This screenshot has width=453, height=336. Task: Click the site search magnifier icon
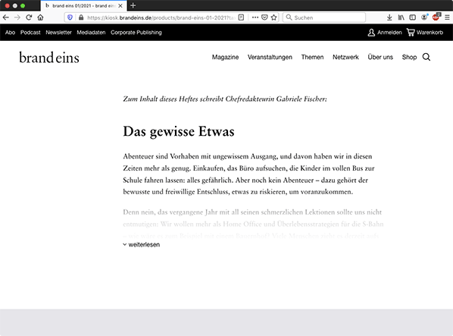coord(426,57)
